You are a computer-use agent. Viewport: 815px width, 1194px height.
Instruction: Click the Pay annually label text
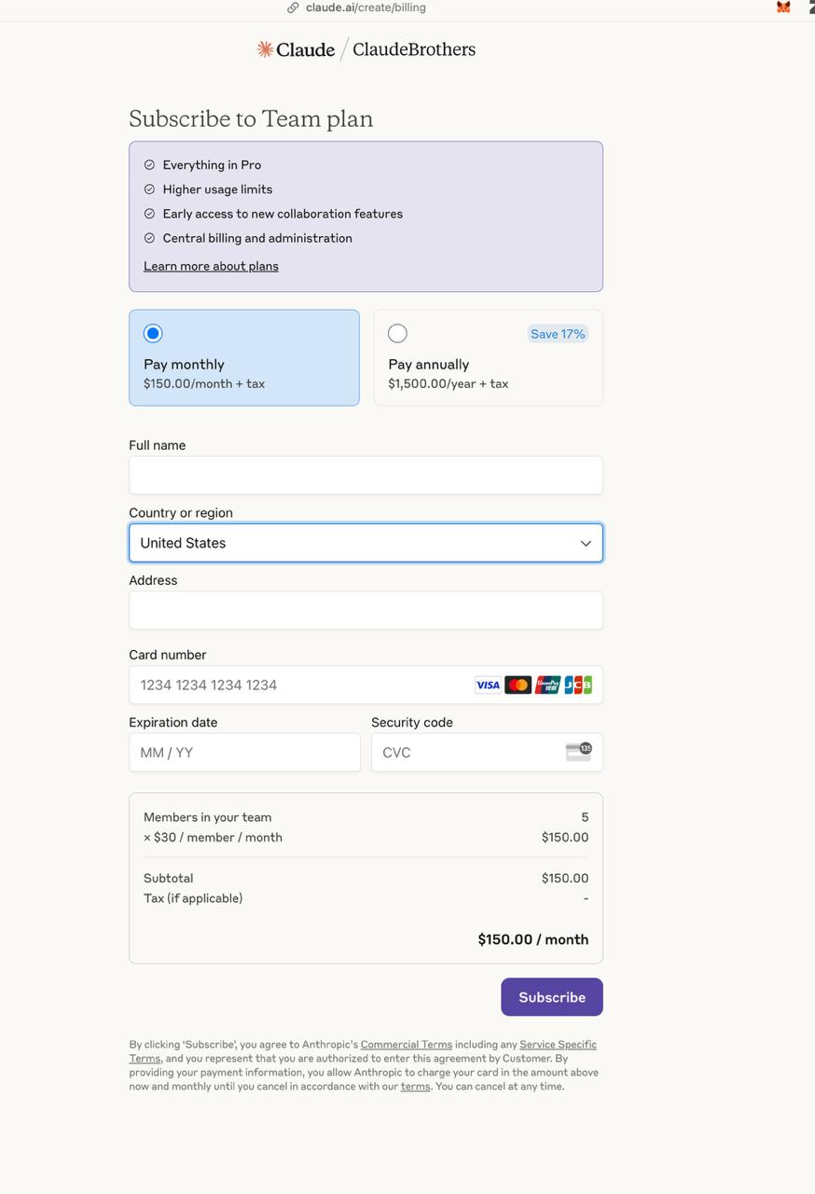point(429,365)
